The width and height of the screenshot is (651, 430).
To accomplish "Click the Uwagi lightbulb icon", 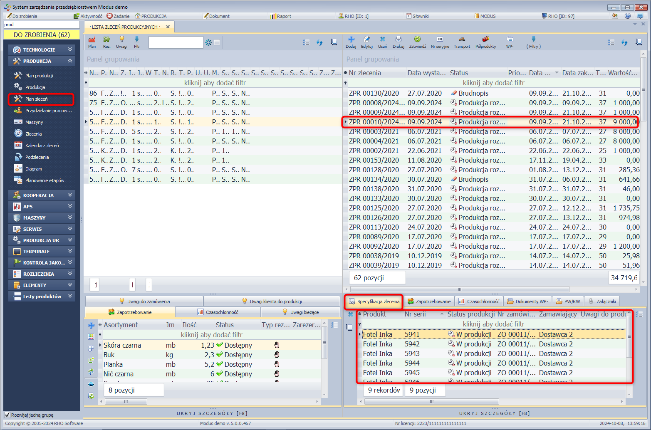I will click(121, 40).
